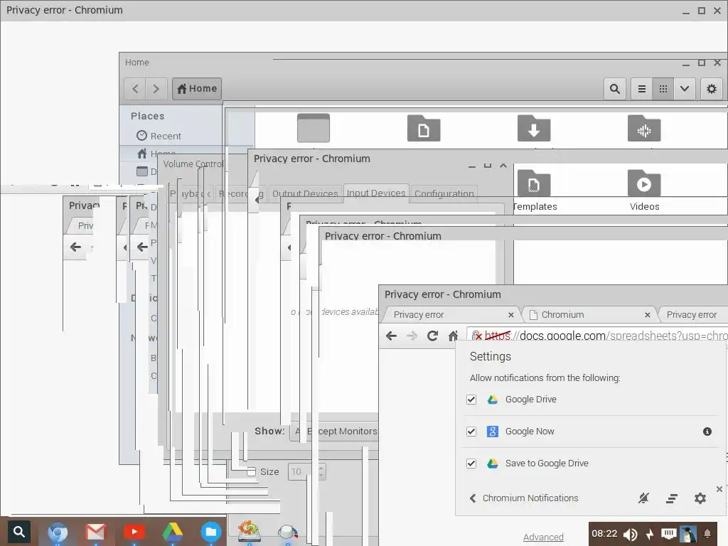
Task: Click the forward arrow in front Chromium window
Action: tap(412, 336)
